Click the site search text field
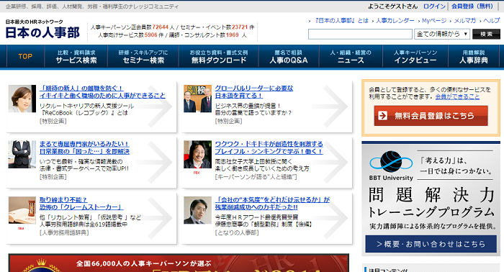504x272 pixels. point(360,34)
